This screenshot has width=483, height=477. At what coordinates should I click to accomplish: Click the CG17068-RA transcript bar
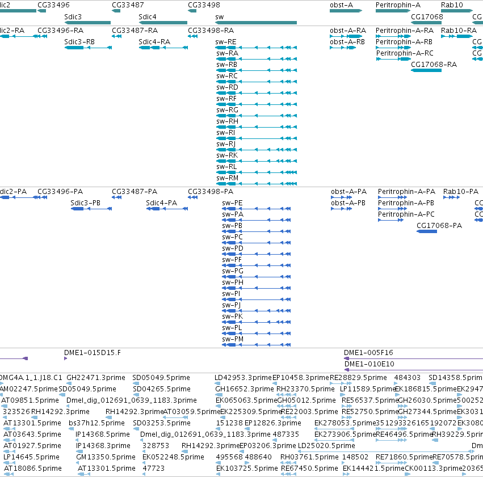[426, 70]
